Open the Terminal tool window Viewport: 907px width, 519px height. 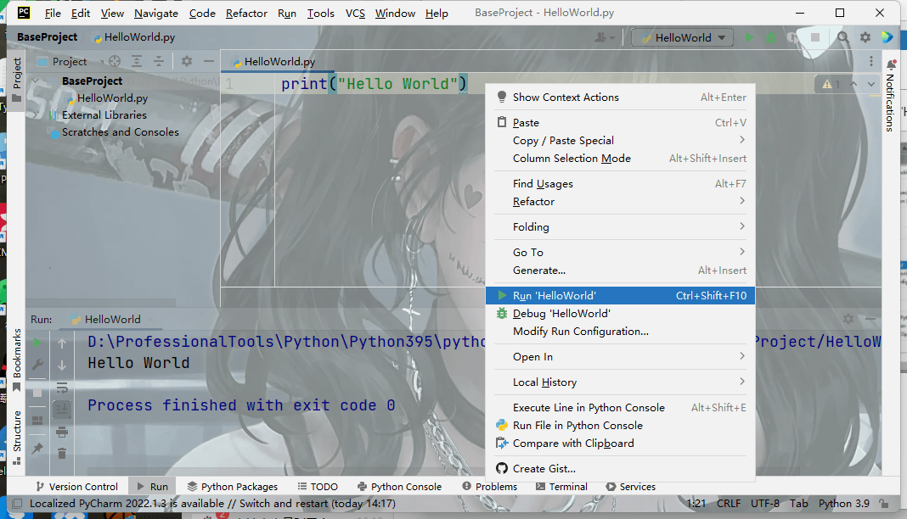561,487
